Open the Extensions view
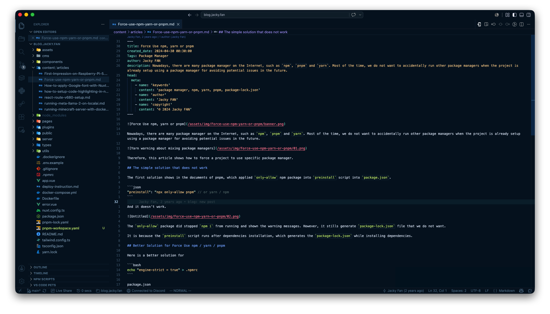Screen dimensions: 550x314 point(22,117)
